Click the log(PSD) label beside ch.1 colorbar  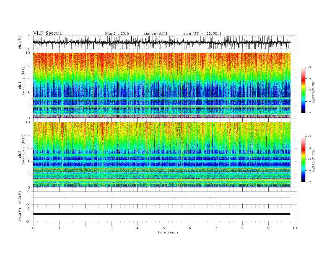point(314,92)
